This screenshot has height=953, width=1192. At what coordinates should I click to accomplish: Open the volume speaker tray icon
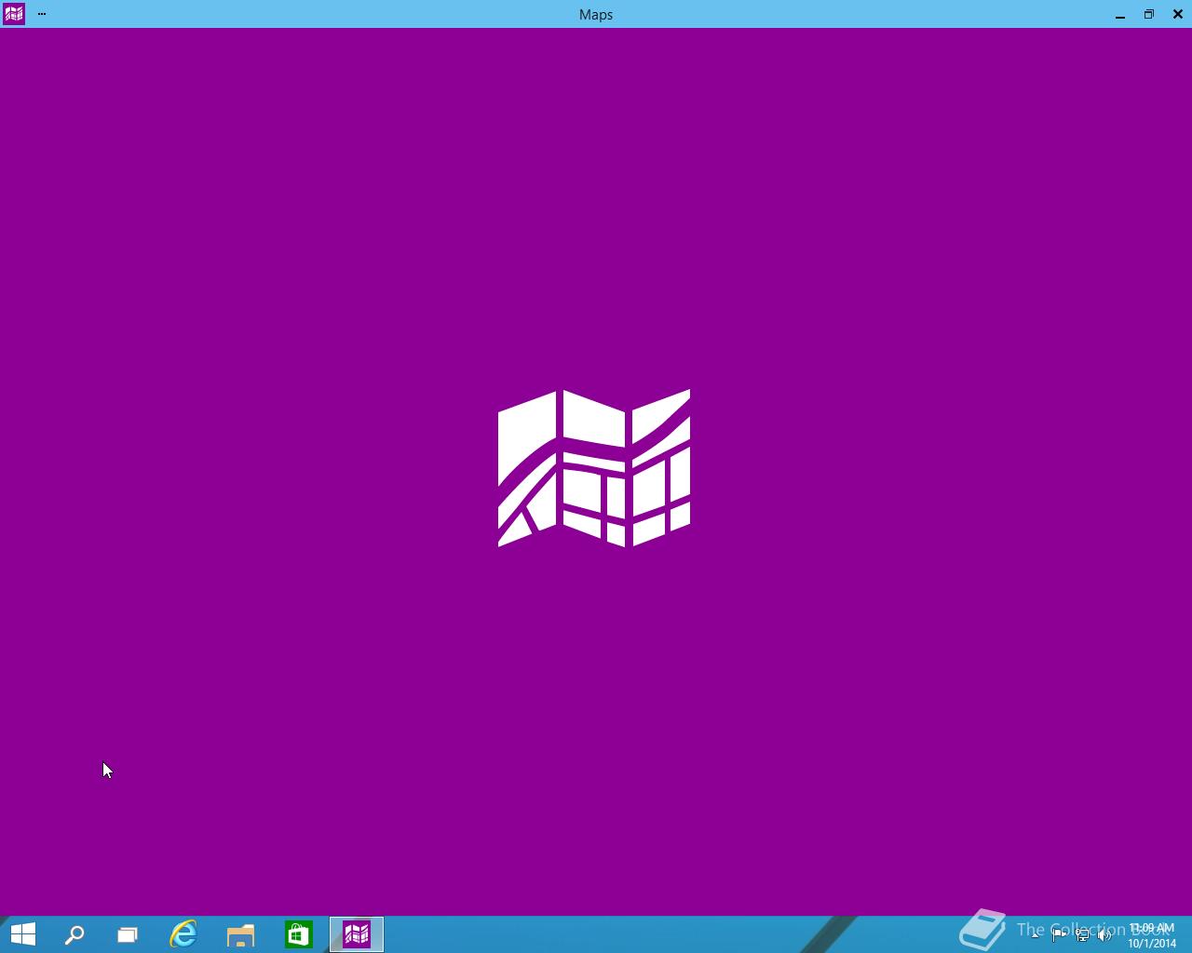click(1104, 935)
